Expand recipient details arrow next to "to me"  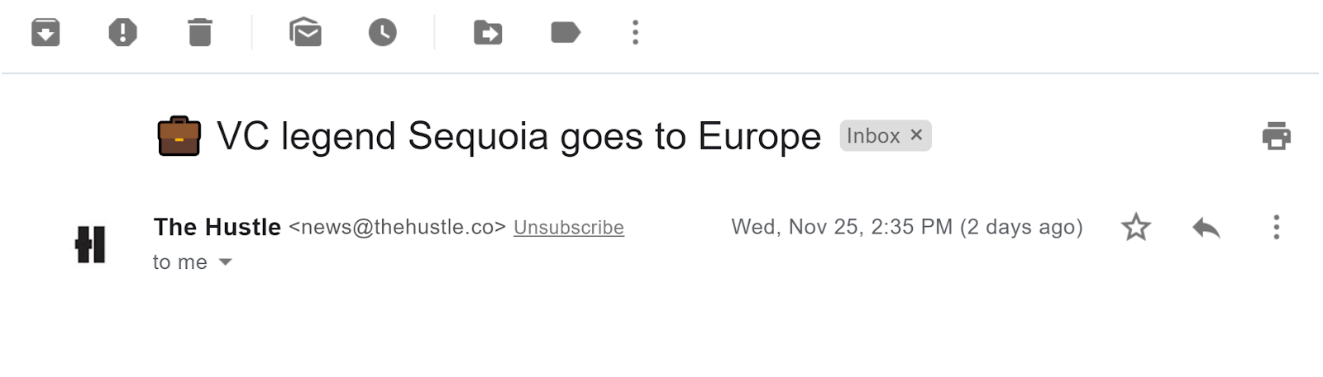[225, 262]
